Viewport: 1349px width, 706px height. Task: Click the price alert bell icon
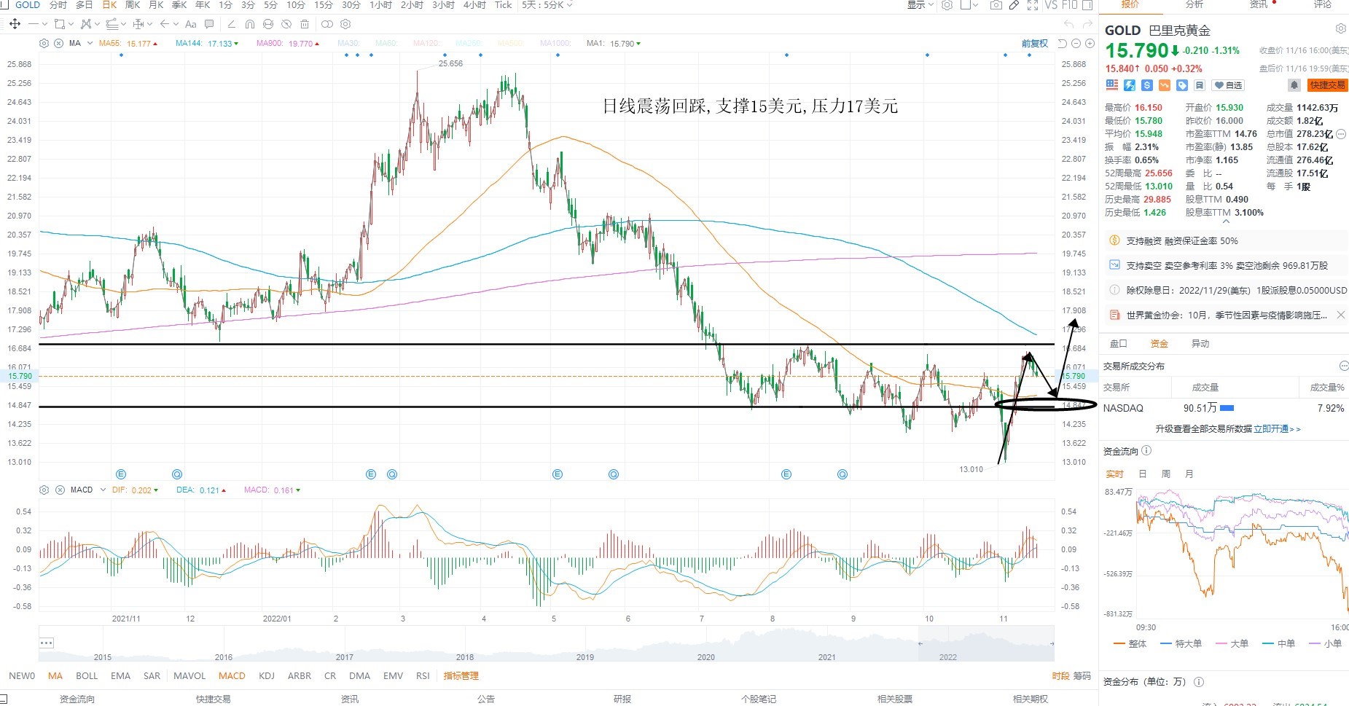pyautogui.click(x=1294, y=85)
